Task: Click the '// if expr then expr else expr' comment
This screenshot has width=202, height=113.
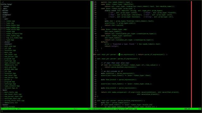Action: click(x=115, y=63)
